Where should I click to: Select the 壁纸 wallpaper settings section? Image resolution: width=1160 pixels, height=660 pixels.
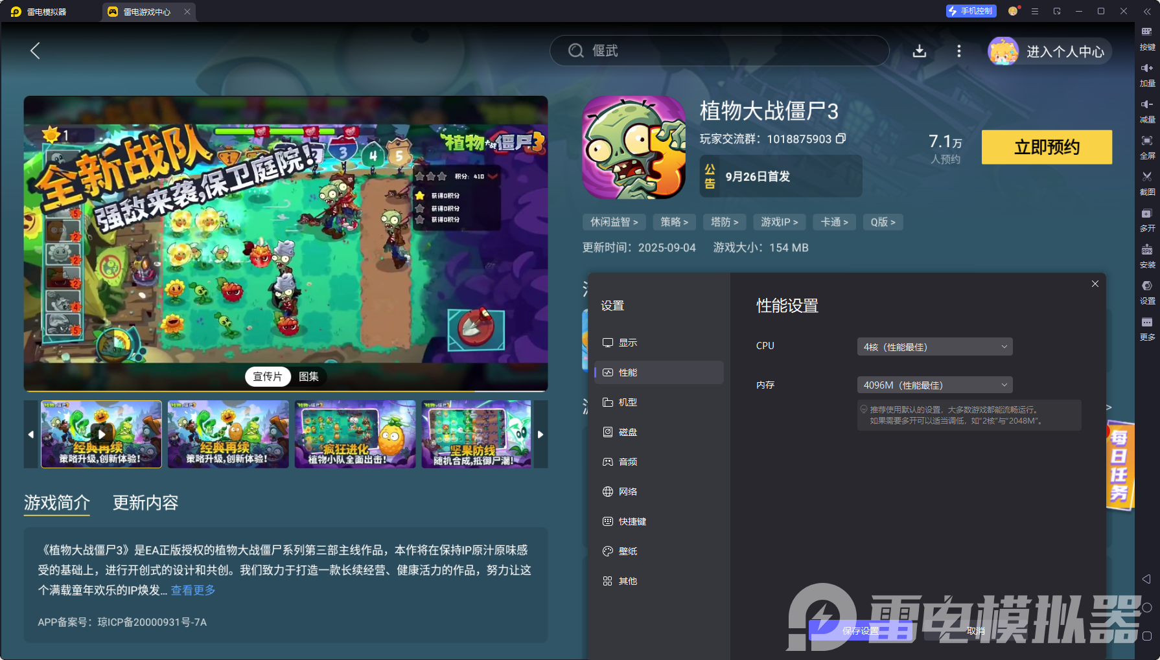coord(659,551)
